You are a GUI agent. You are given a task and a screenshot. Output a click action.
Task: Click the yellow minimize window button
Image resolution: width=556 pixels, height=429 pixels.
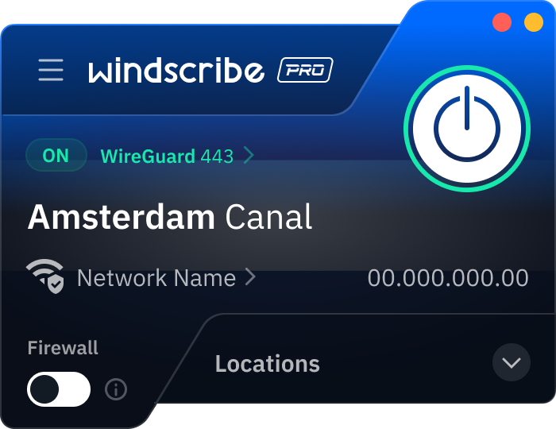click(x=534, y=22)
